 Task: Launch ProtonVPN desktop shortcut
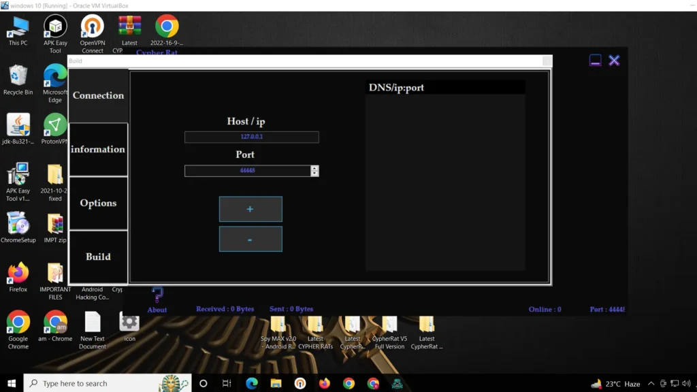click(55, 129)
